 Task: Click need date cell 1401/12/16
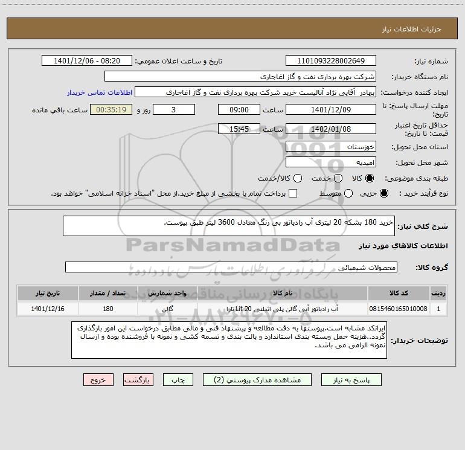(x=48, y=309)
